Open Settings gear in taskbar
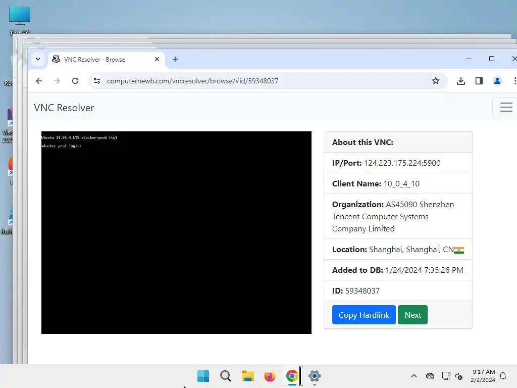This screenshot has width=517, height=388. pyautogui.click(x=314, y=376)
